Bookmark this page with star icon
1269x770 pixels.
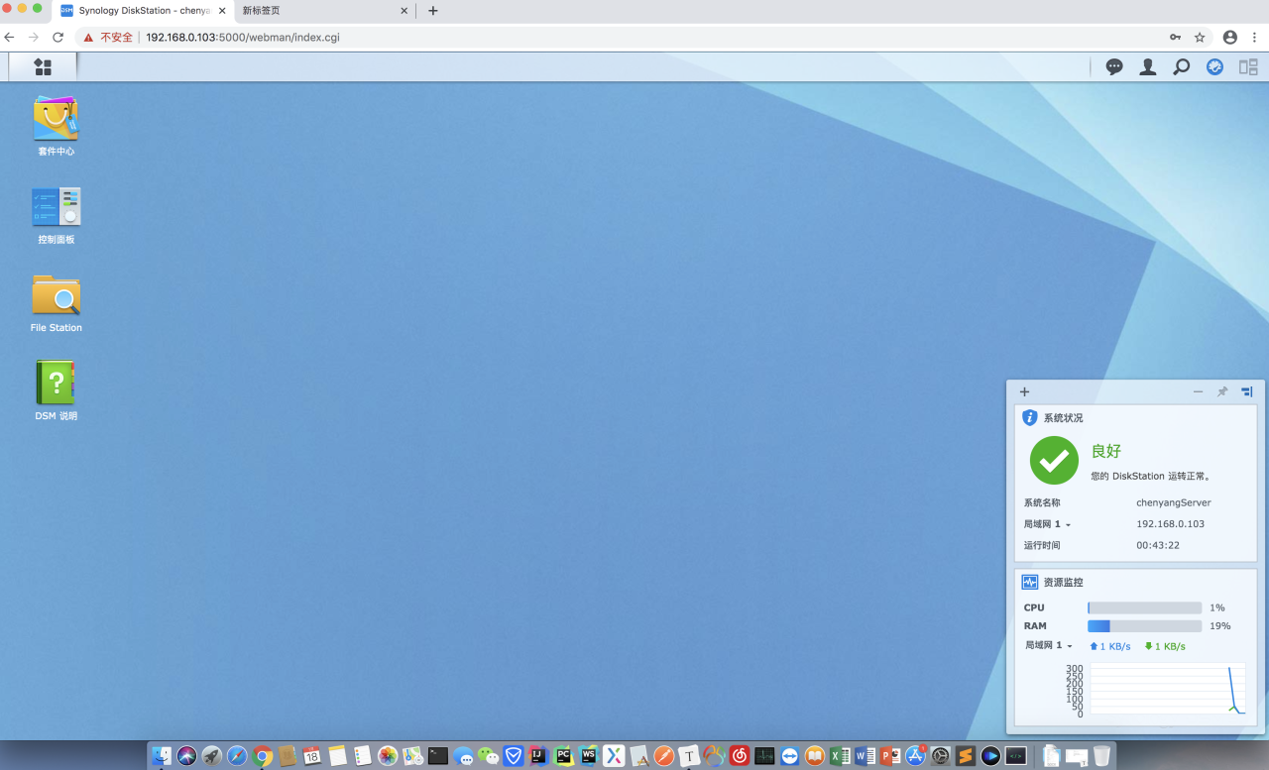pyautogui.click(x=1200, y=38)
